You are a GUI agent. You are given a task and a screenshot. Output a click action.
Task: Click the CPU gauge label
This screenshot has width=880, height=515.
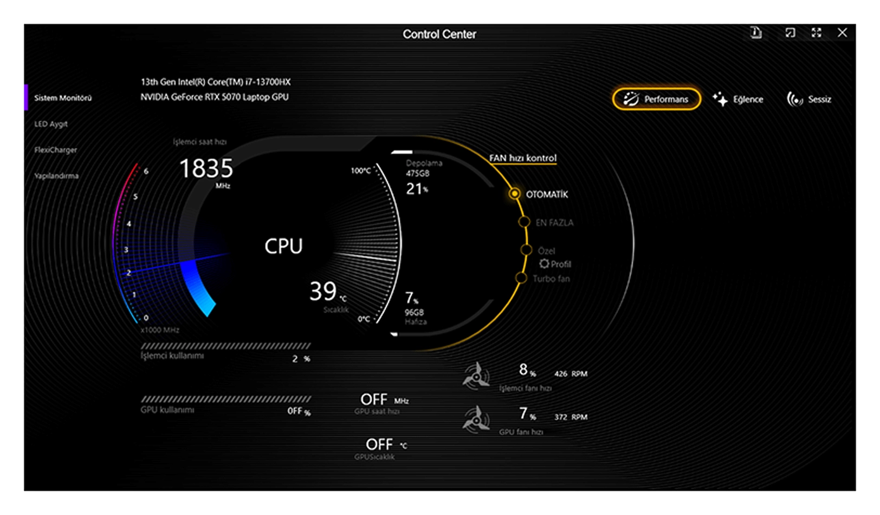283,246
